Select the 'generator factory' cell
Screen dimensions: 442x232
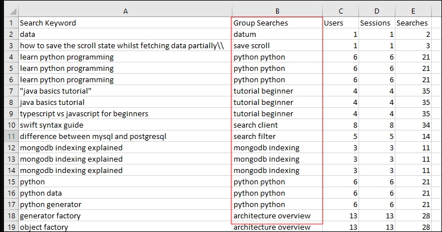click(x=124, y=216)
